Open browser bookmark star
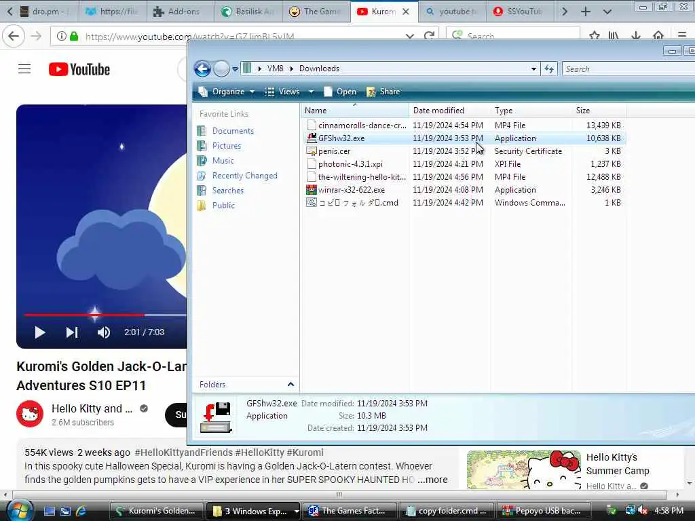Screen dimensions: 695x521 pos(595,36)
